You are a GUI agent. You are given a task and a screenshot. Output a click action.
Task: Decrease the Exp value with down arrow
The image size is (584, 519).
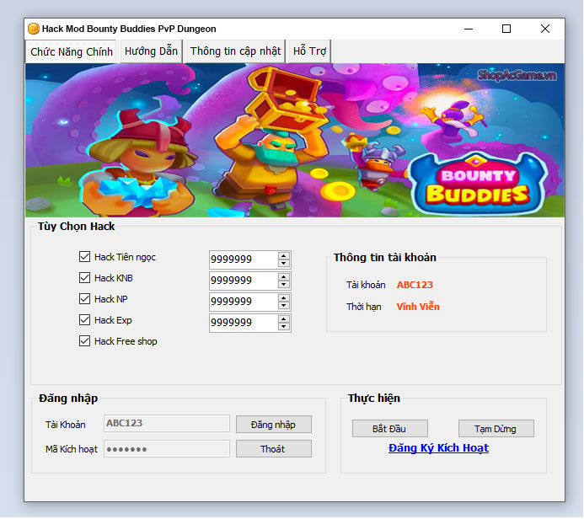(x=284, y=327)
